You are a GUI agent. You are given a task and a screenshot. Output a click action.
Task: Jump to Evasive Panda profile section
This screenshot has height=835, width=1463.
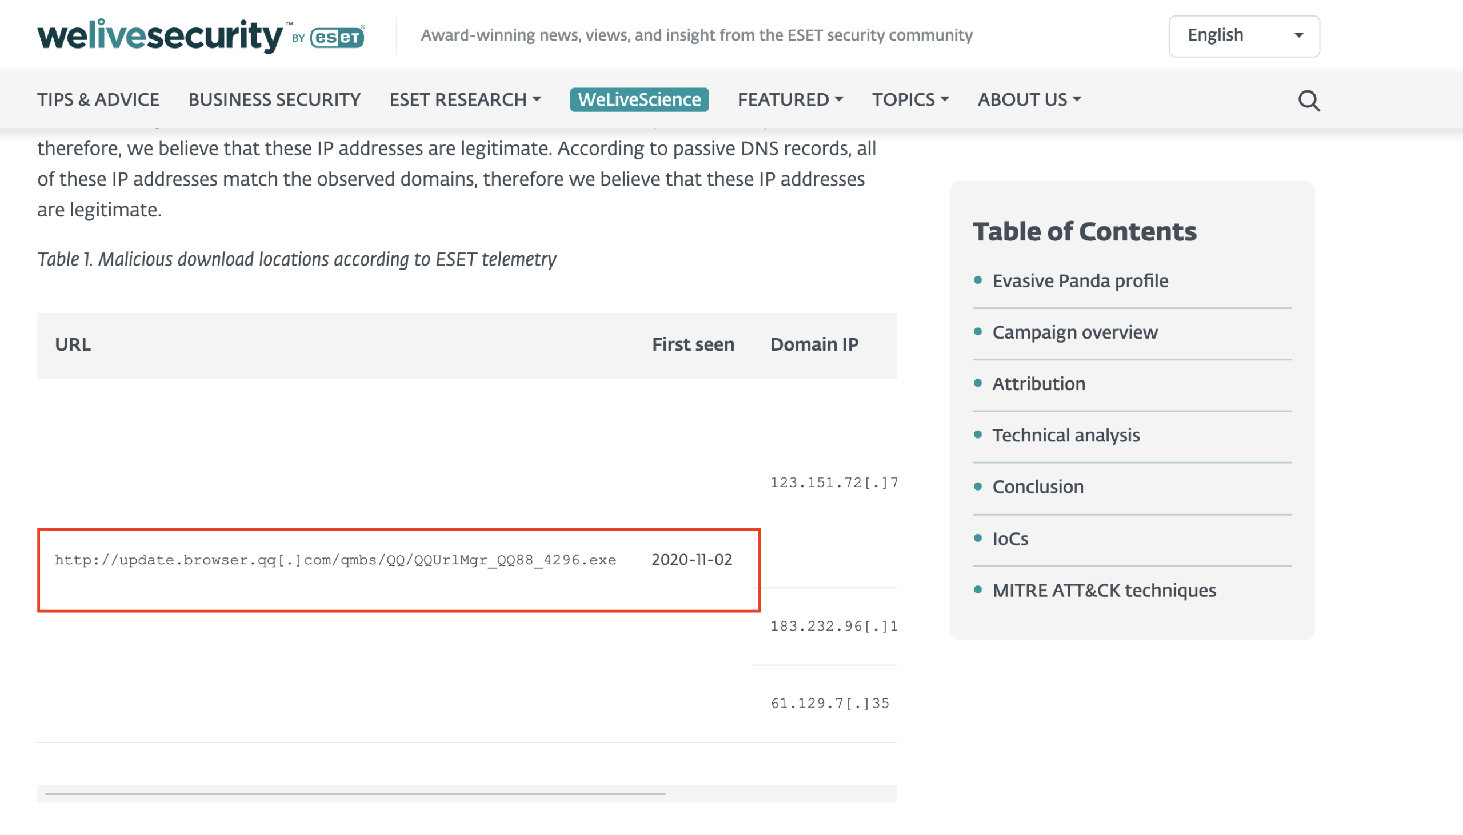(1080, 281)
